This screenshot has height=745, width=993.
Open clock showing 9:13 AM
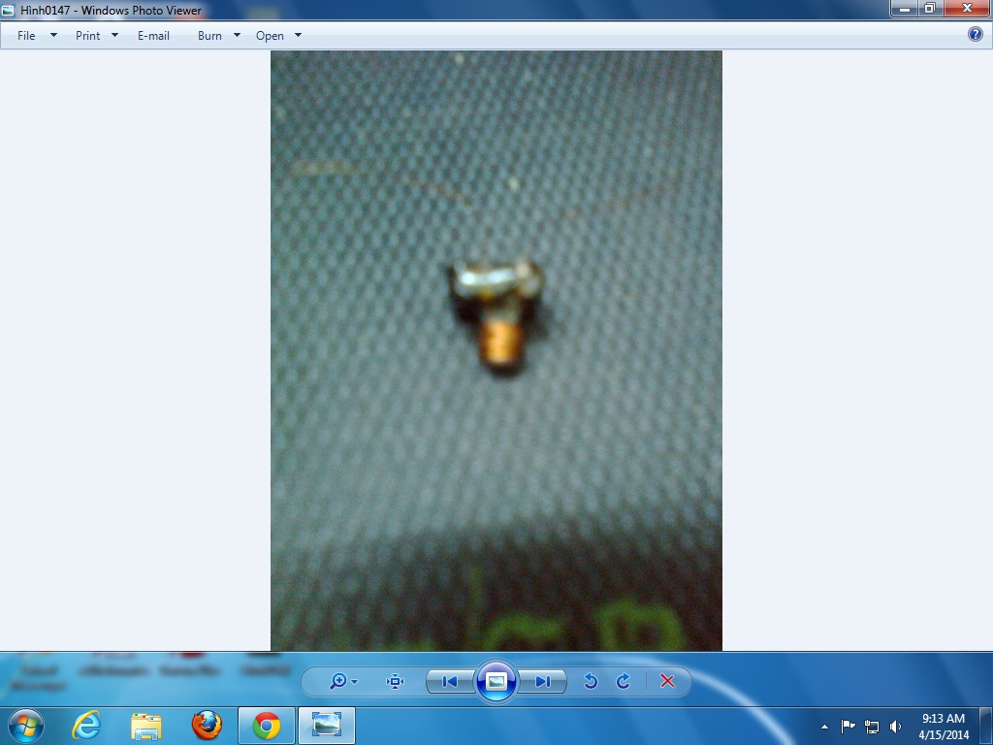coord(944,727)
